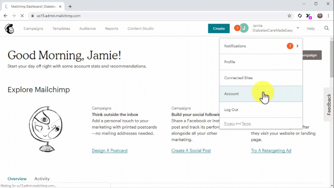Open Content Studio navigation item
This screenshot has height=188, width=334.
point(140,29)
